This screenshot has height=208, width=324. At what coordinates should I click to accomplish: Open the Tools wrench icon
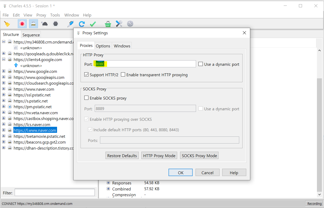(x=119, y=24)
